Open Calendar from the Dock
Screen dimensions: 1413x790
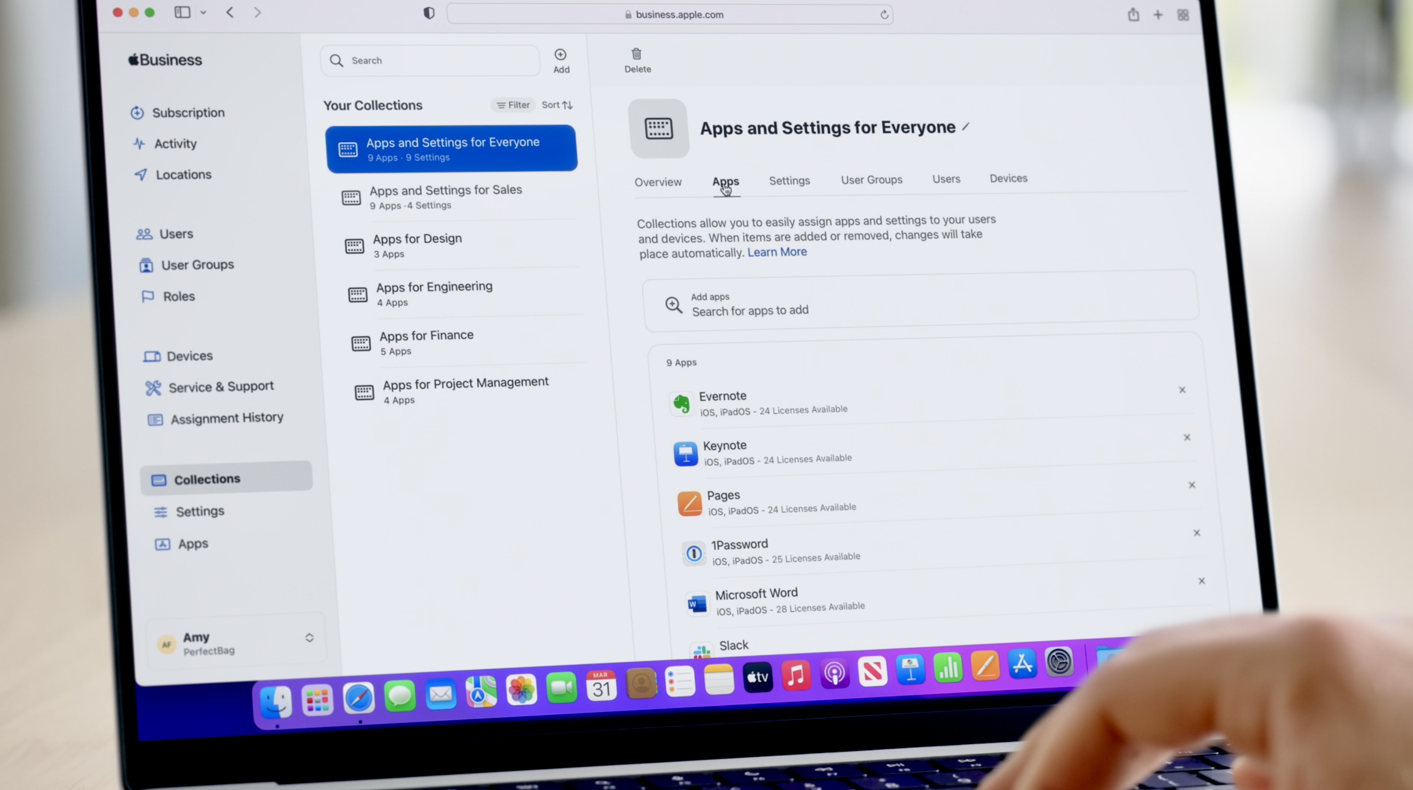(x=601, y=685)
